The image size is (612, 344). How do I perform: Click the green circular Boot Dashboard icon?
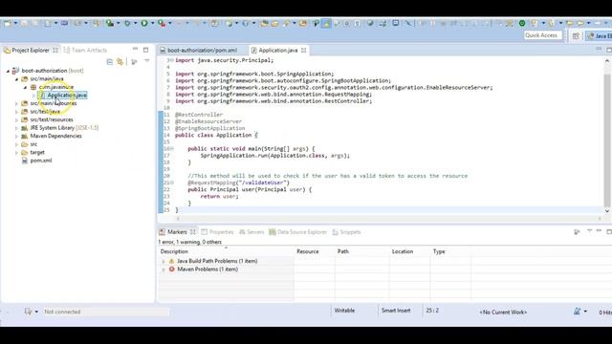click(x=522, y=23)
